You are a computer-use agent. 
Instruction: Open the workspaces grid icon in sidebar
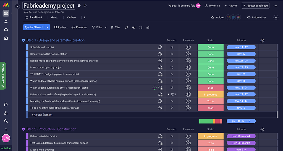tap(6, 13)
